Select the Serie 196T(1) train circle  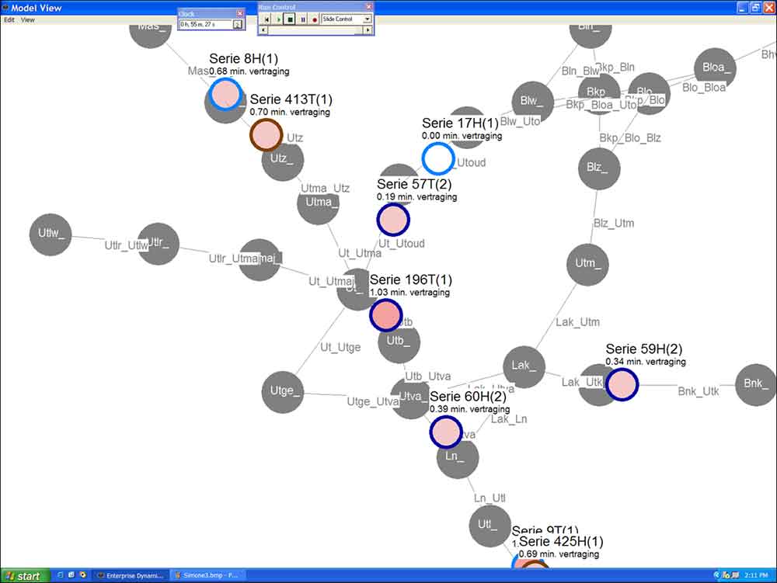385,315
